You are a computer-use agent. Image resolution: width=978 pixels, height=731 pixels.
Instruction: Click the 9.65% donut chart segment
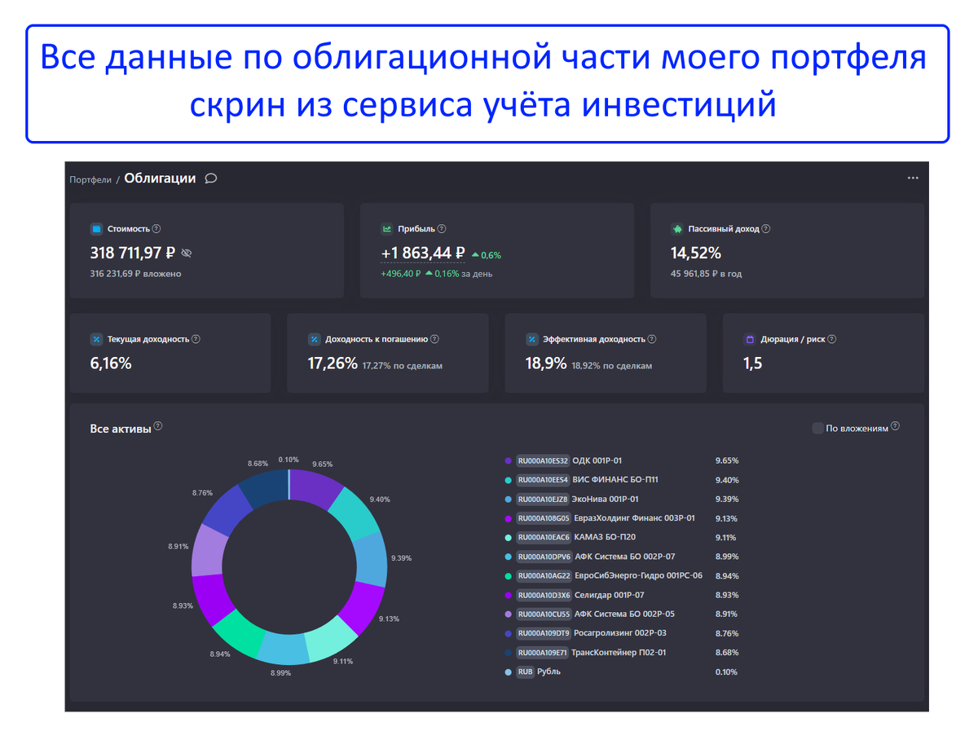(x=315, y=490)
